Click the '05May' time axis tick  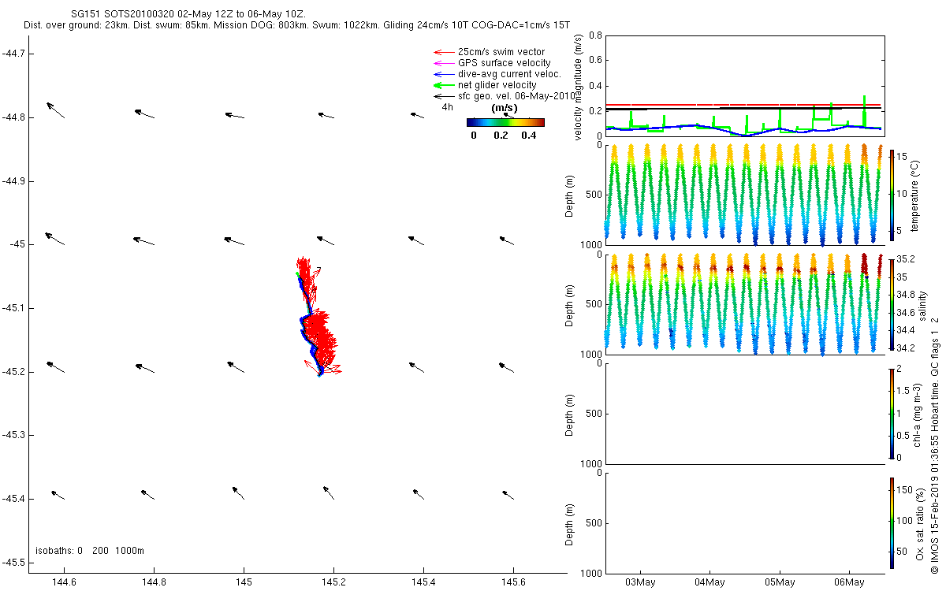[x=780, y=582]
